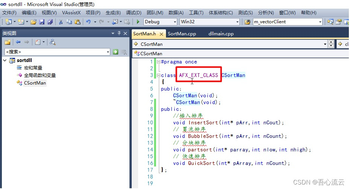Click the Navigate Forward toolbar icon
350x189 pixels.
pyautogui.click(x=127, y=22)
